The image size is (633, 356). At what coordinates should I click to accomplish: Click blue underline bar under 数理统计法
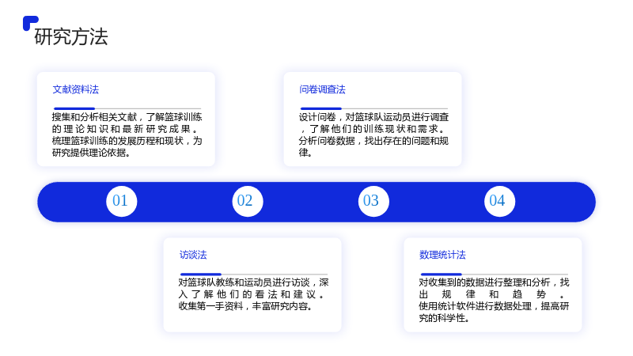[441, 274]
